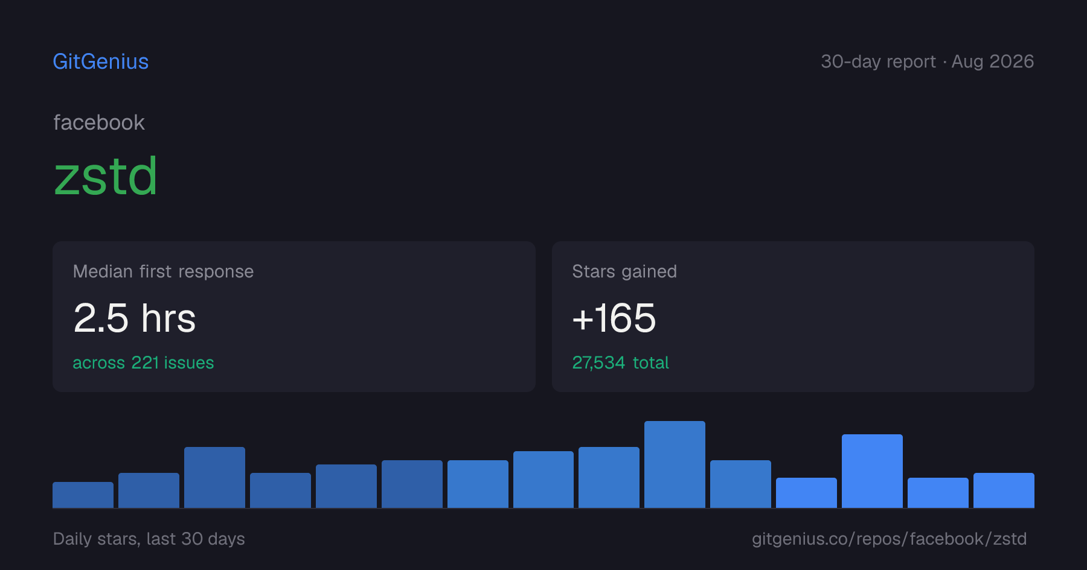Select the "2.5 hrs" value

click(x=135, y=318)
